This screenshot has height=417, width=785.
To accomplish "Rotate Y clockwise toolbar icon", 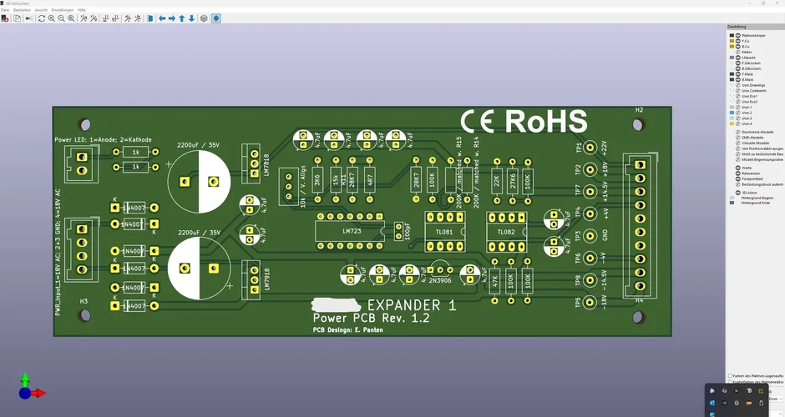I will (105, 18).
